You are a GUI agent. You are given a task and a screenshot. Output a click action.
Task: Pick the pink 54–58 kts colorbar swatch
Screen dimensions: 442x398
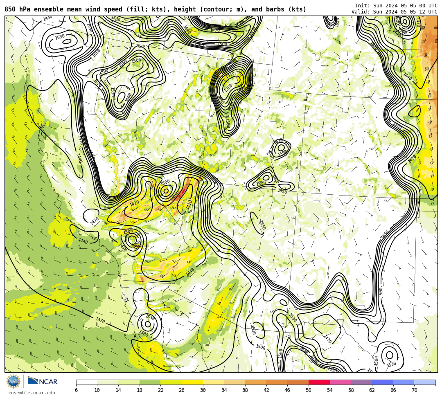340,382
